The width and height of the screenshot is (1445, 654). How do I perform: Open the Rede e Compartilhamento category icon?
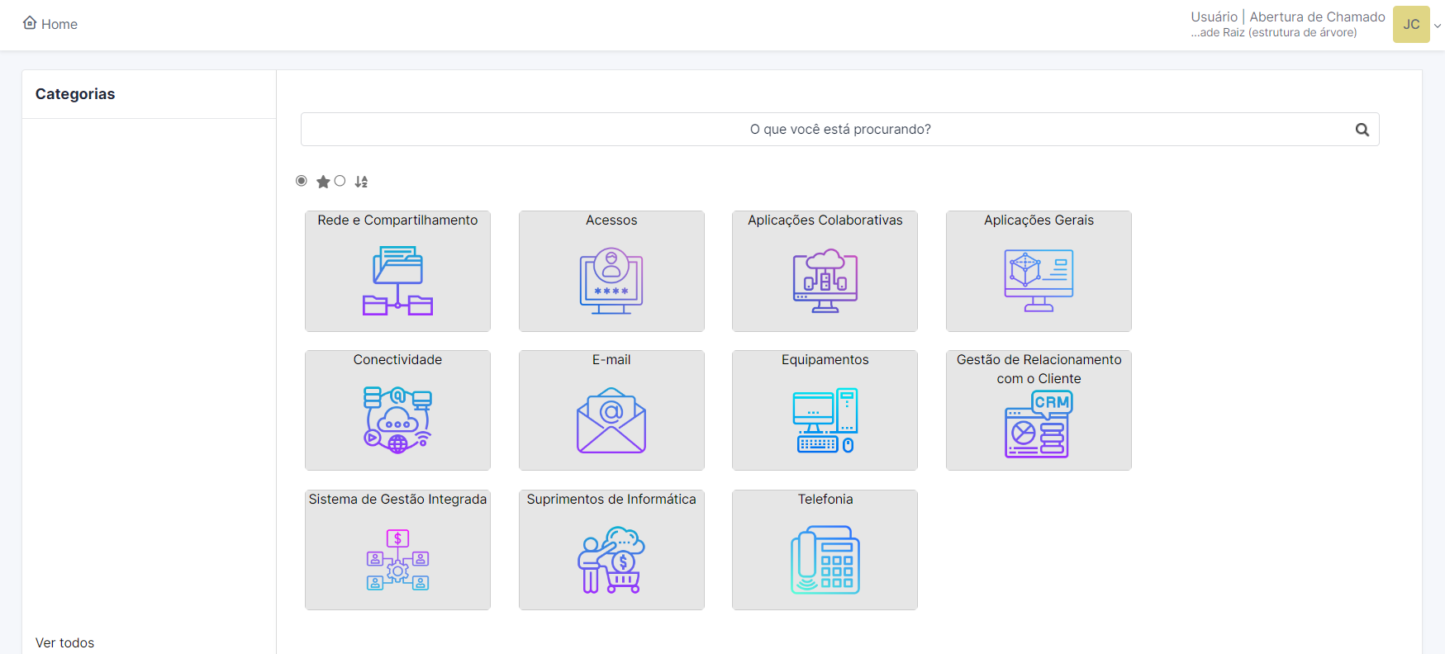tap(397, 281)
